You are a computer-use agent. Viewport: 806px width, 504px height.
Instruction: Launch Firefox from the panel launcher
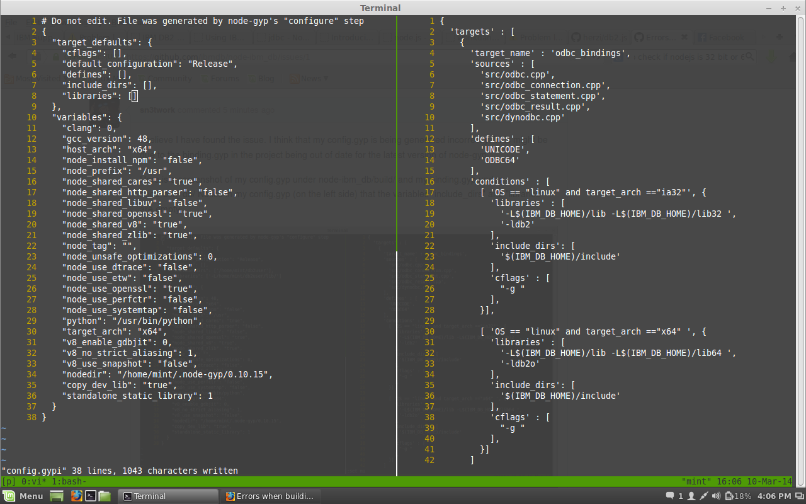(x=76, y=496)
